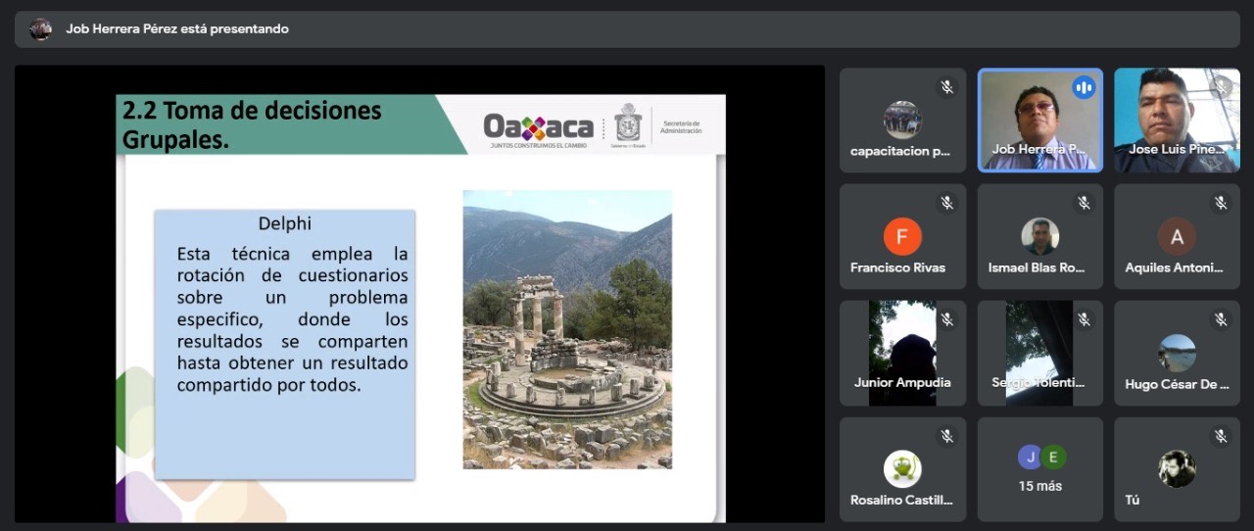Click the muted mic icon on Hugo César tile
This screenshot has height=531, width=1254.
coord(1221,319)
